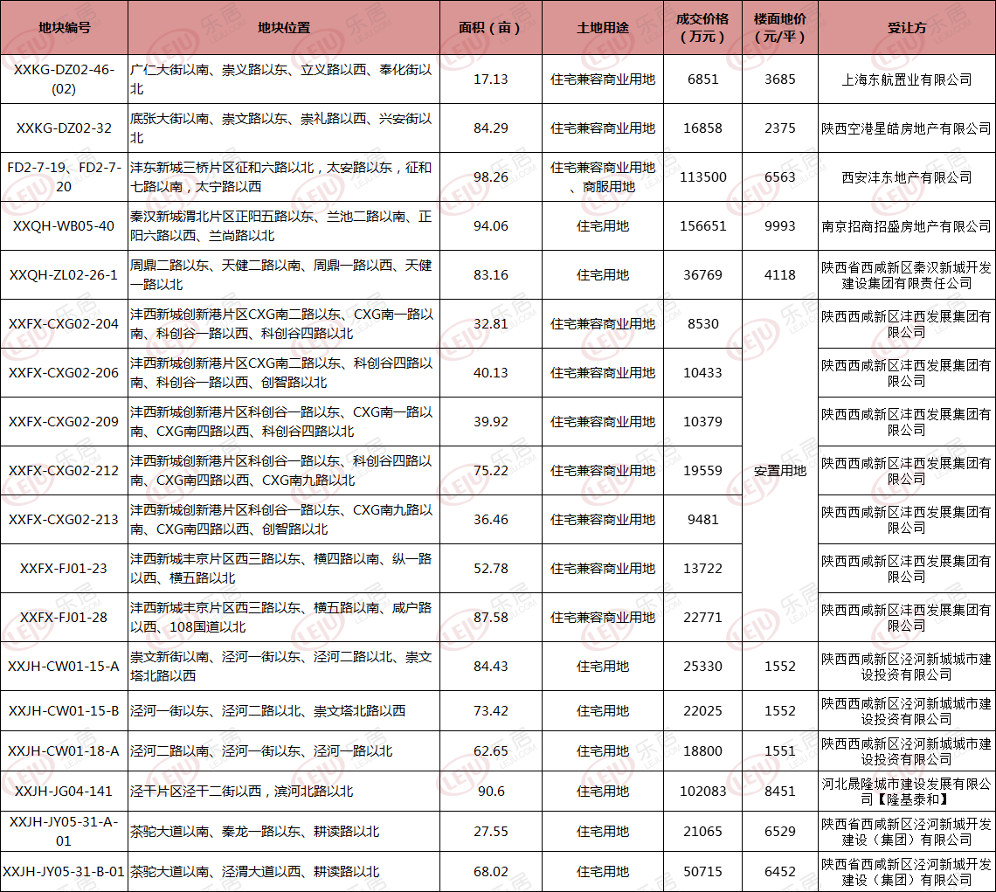Select cell XXJH-JY05-31-A-01

[x=64, y=831]
